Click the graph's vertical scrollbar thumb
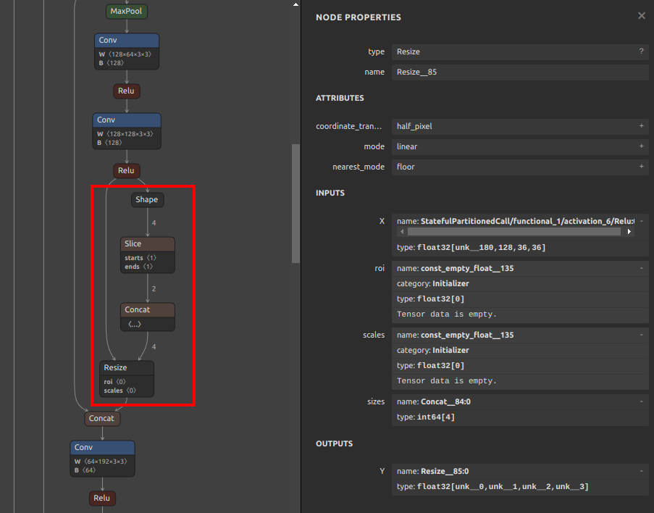Viewport: 654px width, 513px height. pos(295,204)
